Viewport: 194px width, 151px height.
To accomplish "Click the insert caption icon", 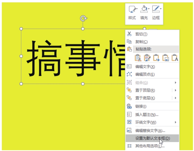I will pyautogui.click(x=129, y=114).
